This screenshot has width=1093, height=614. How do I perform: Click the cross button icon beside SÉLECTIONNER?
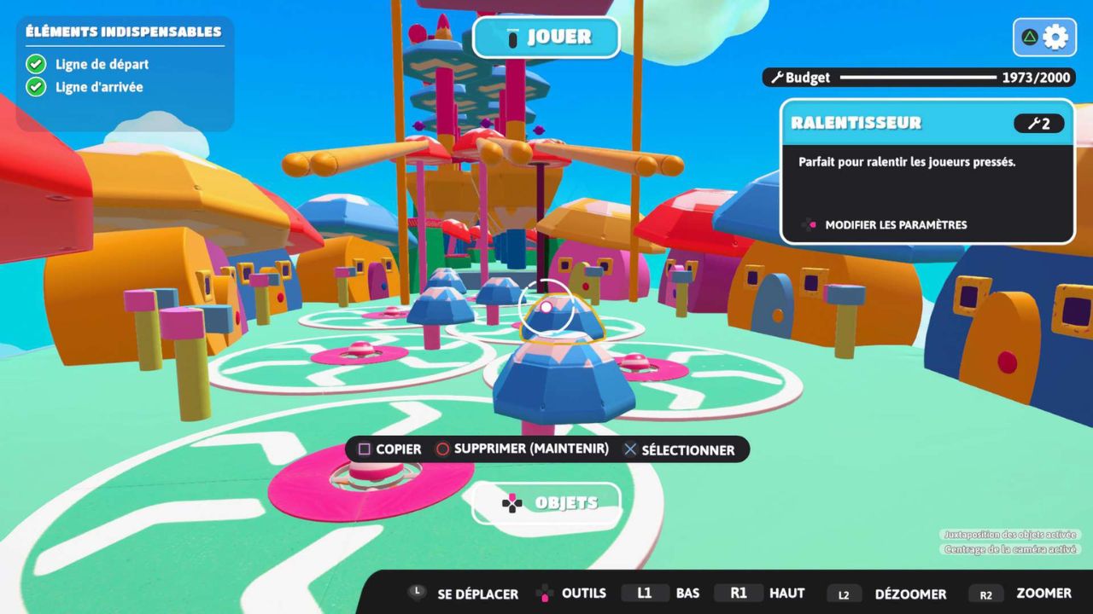pyautogui.click(x=630, y=449)
